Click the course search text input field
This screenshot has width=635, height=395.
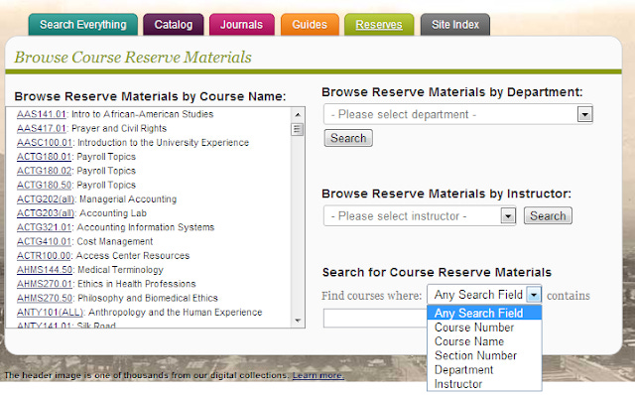pyautogui.click(x=375, y=318)
